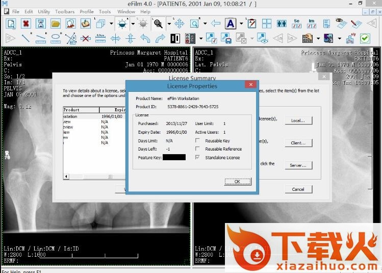Select the line measurement tool
The width and height of the screenshot is (382, 273).
(x=26, y=38)
